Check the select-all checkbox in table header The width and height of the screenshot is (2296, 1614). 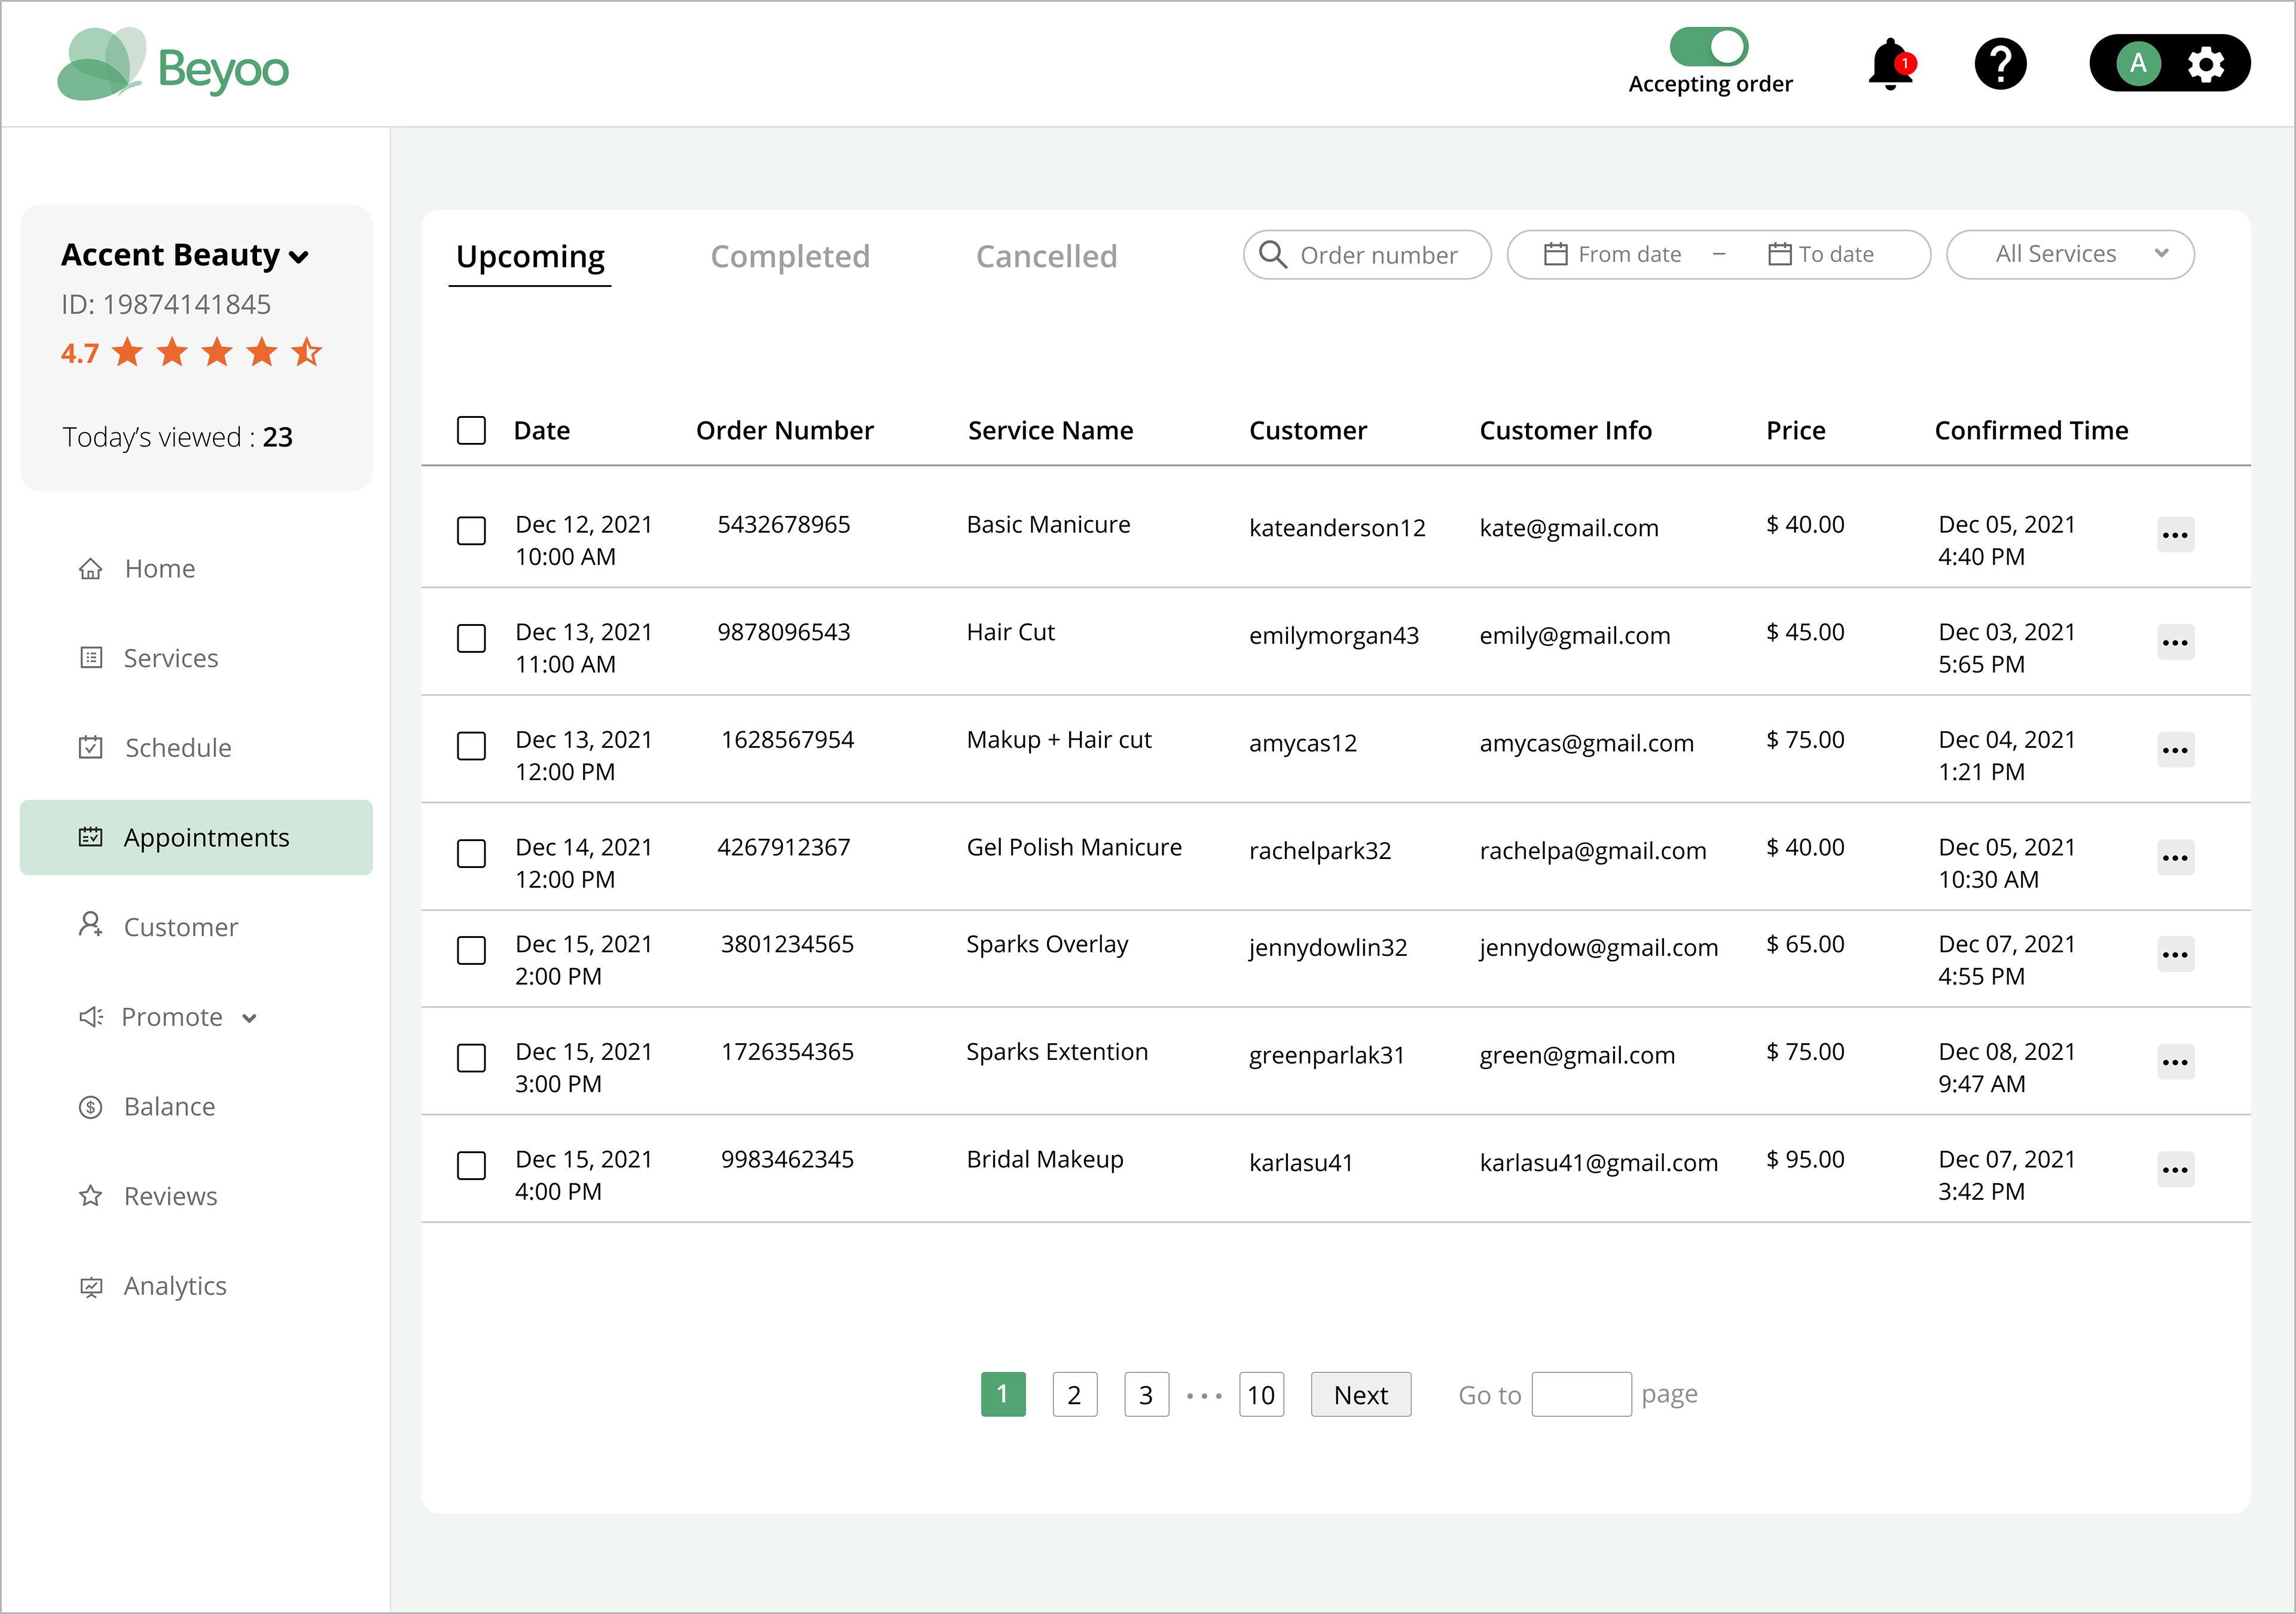471,430
